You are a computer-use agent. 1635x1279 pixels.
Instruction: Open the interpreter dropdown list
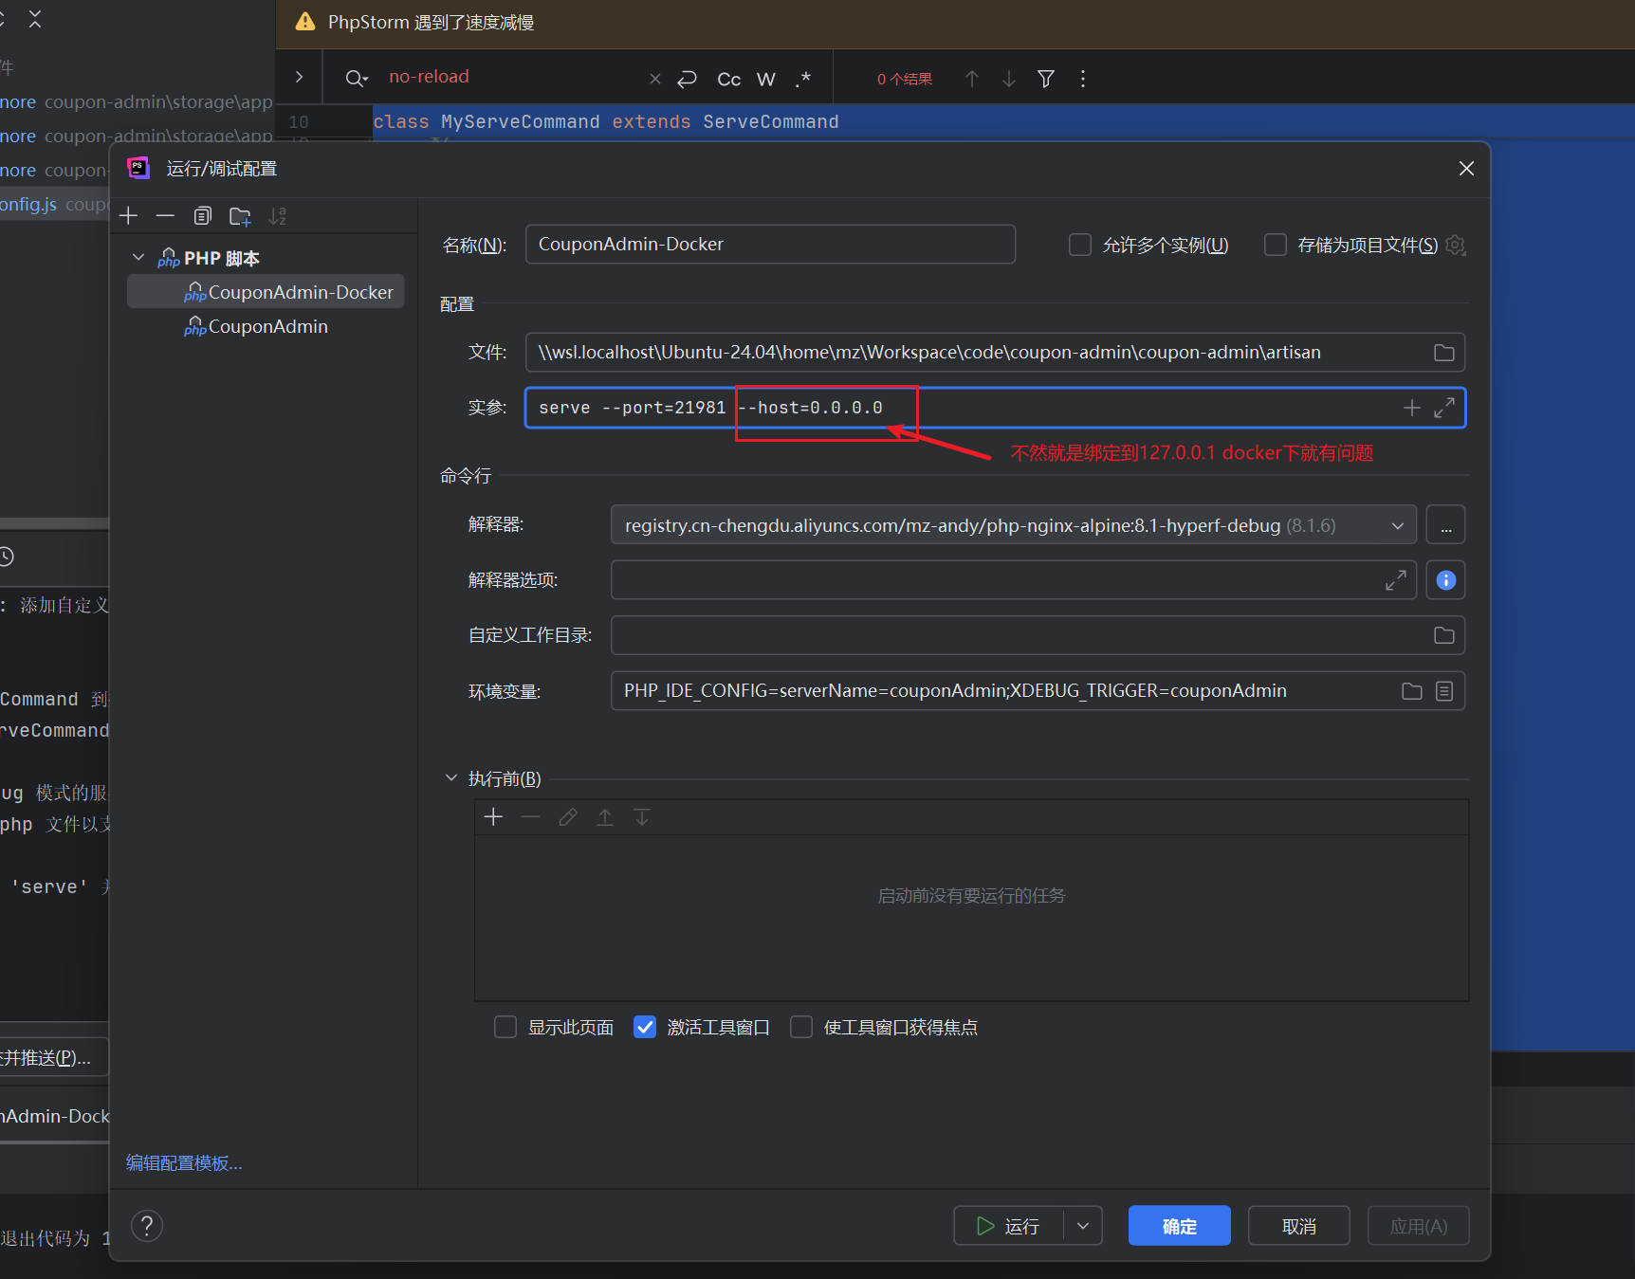[x=1397, y=525]
